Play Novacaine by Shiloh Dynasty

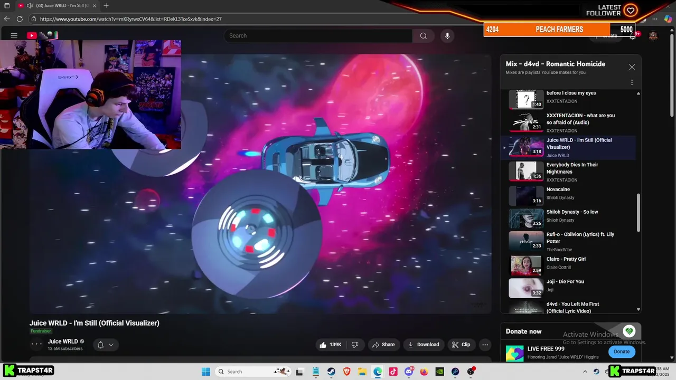pos(568,195)
